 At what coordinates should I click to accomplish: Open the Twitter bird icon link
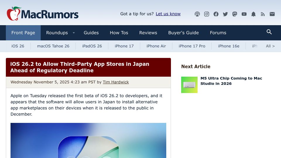[x=225, y=14]
